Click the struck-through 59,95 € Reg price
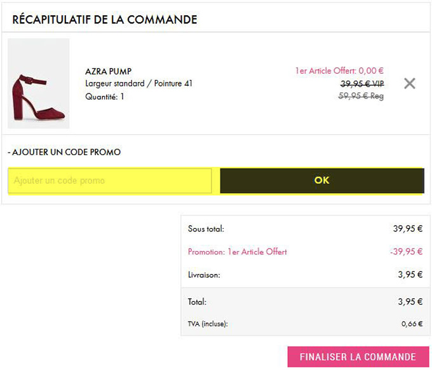This screenshot has width=432, height=370. (361, 95)
